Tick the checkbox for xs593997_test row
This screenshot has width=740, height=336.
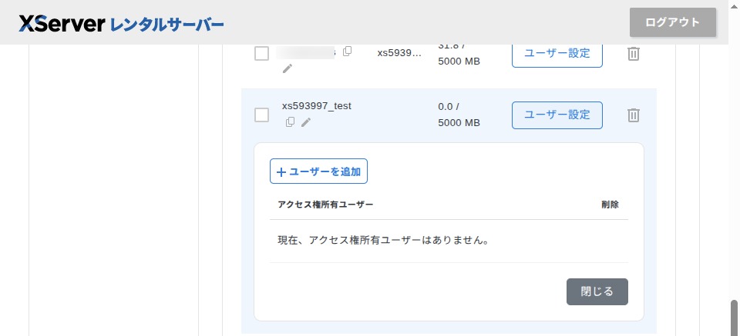262,115
